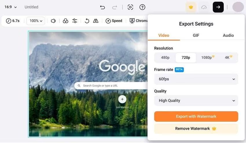246x143 pixels.
Task: Click Remove Watermark button
Action: click(x=196, y=129)
